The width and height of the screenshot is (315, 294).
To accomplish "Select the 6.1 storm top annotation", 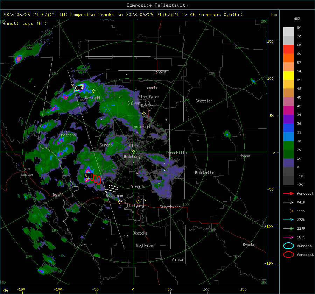I will [89, 176].
